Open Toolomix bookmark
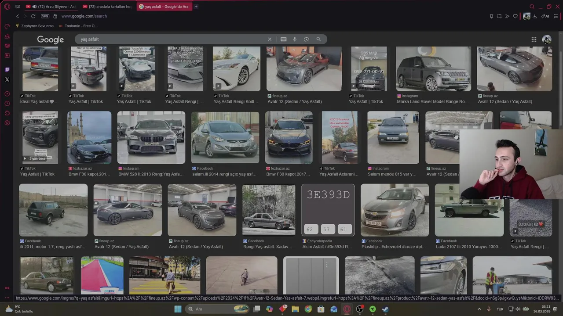 point(78,26)
